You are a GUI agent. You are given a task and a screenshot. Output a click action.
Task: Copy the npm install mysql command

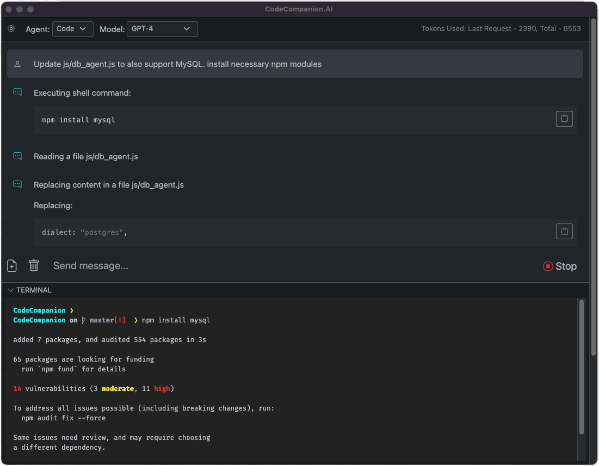click(x=564, y=119)
